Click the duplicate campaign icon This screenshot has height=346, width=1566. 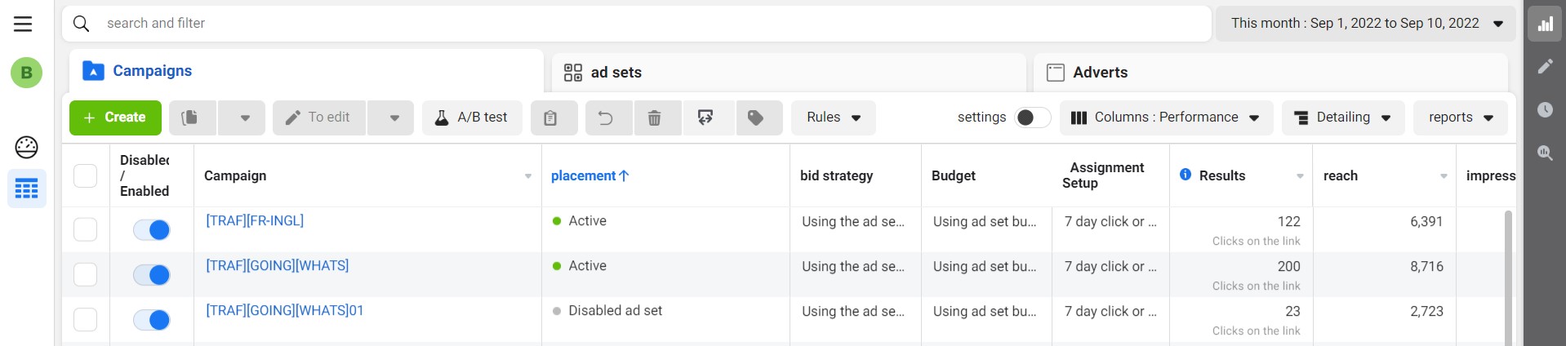click(190, 118)
